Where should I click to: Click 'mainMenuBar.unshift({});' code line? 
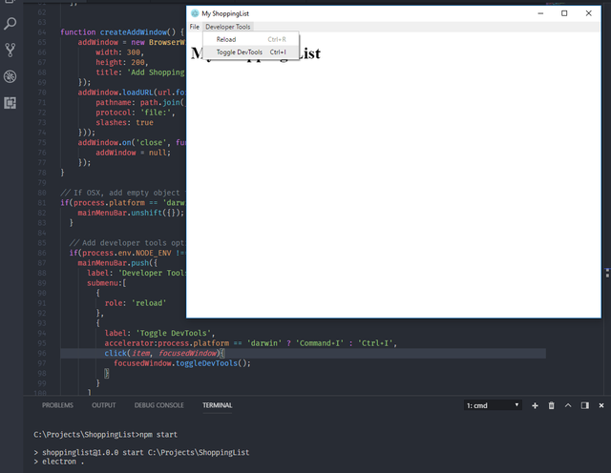tap(131, 213)
